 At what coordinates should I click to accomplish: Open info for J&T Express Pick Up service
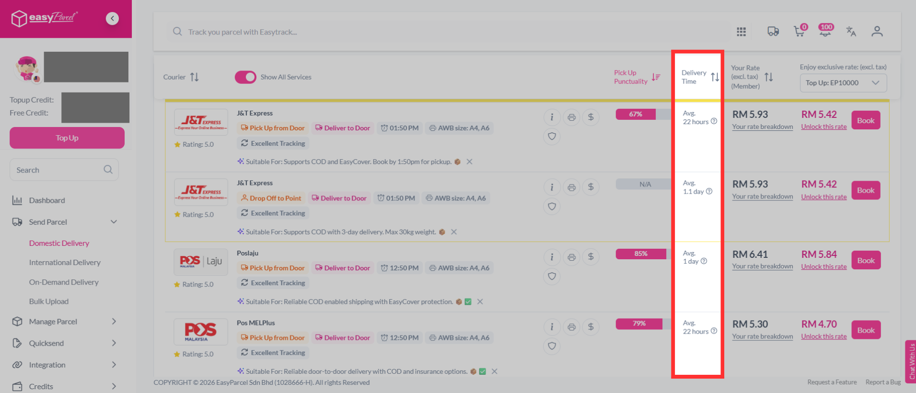[552, 117]
